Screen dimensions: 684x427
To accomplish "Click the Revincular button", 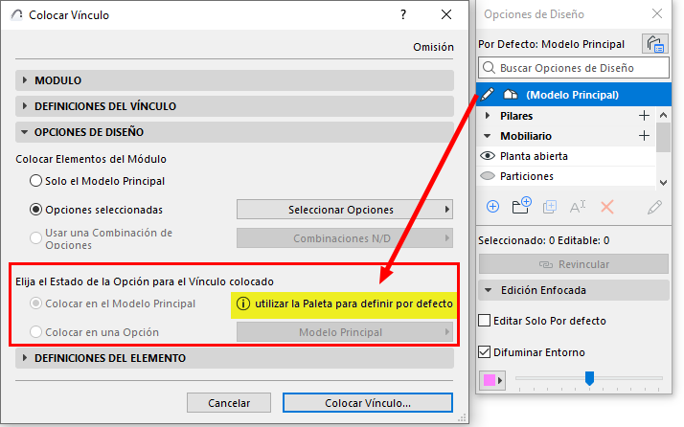I will pos(574,264).
